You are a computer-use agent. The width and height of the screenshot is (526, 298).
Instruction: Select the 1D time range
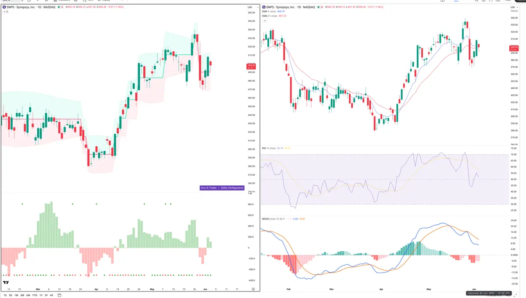coord(4,295)
